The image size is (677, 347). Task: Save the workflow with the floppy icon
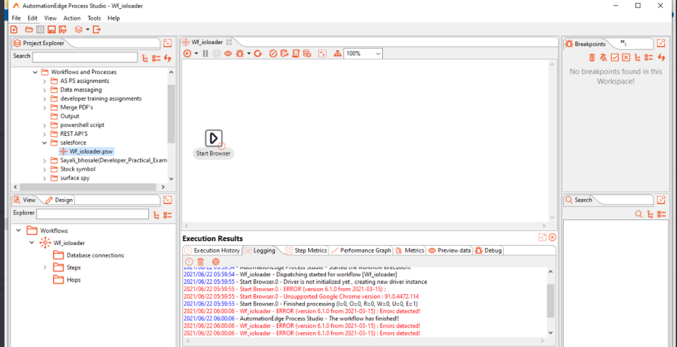(x=51, y=29)
